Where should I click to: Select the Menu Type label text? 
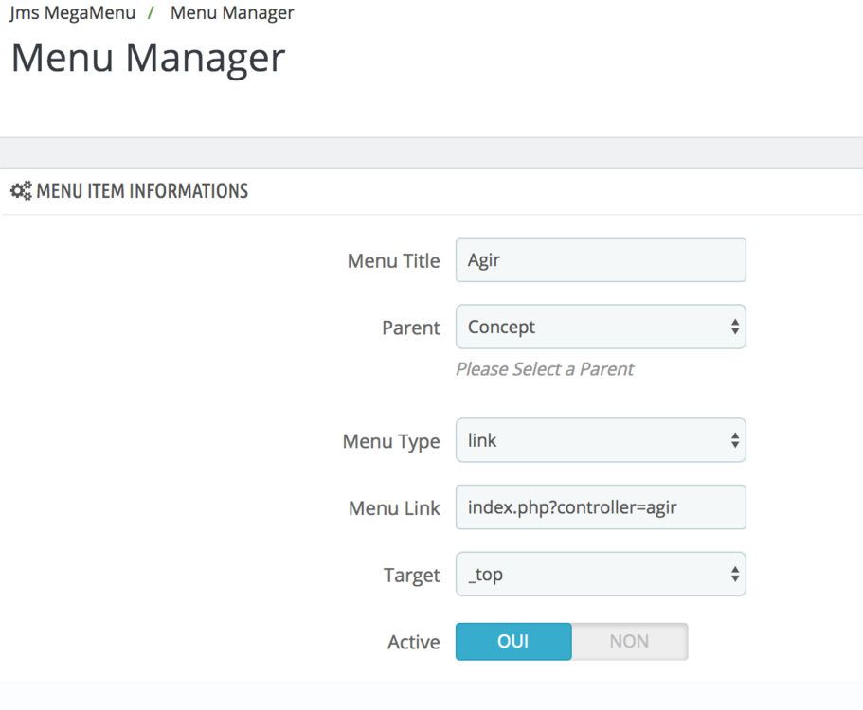tap(390, 441)
